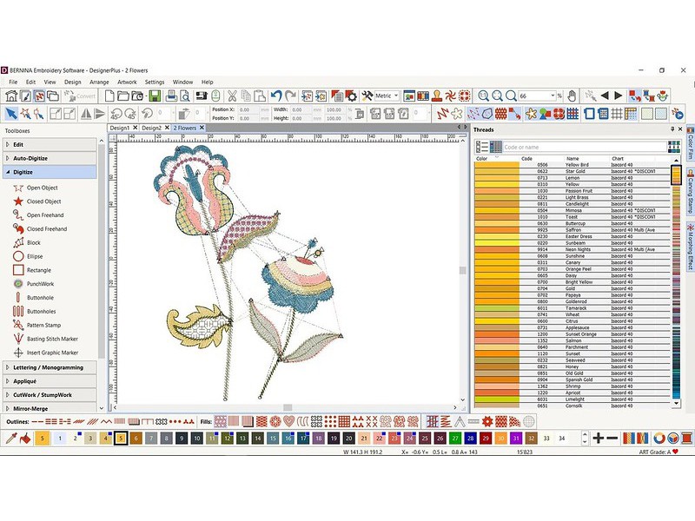This screenshot has width=695, height=521.
Task: Toggle the grid display in the toolbar
Action: point(616,114)
